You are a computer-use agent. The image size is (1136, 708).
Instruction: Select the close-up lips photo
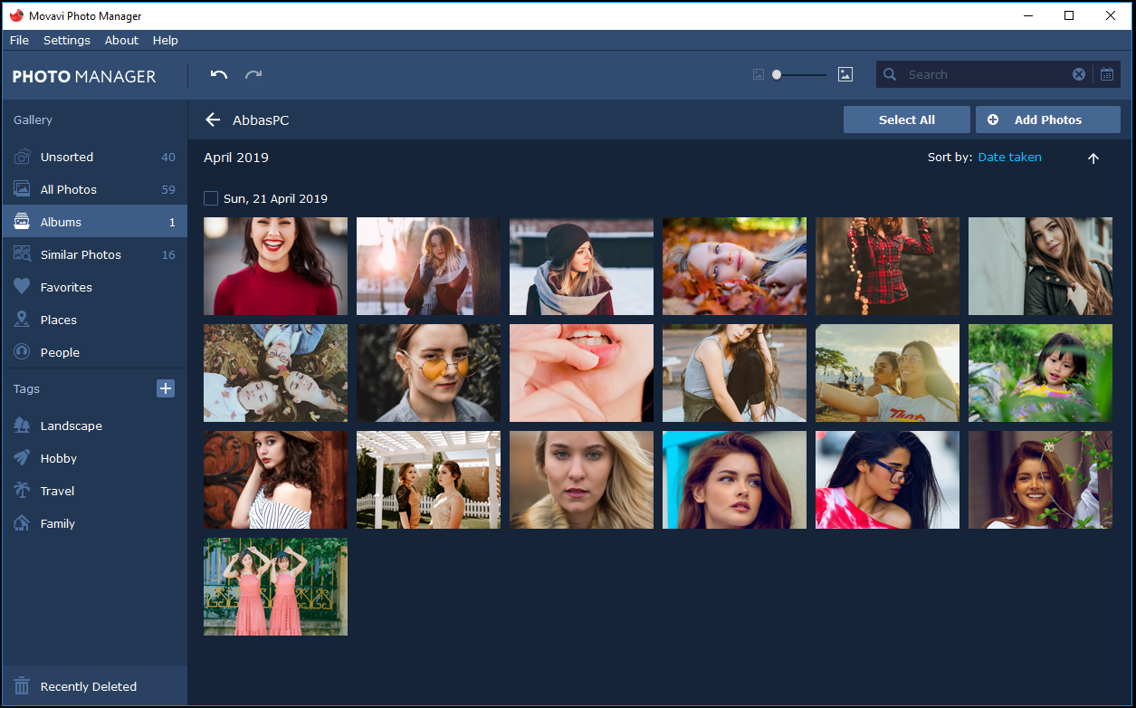coord(581,373)
